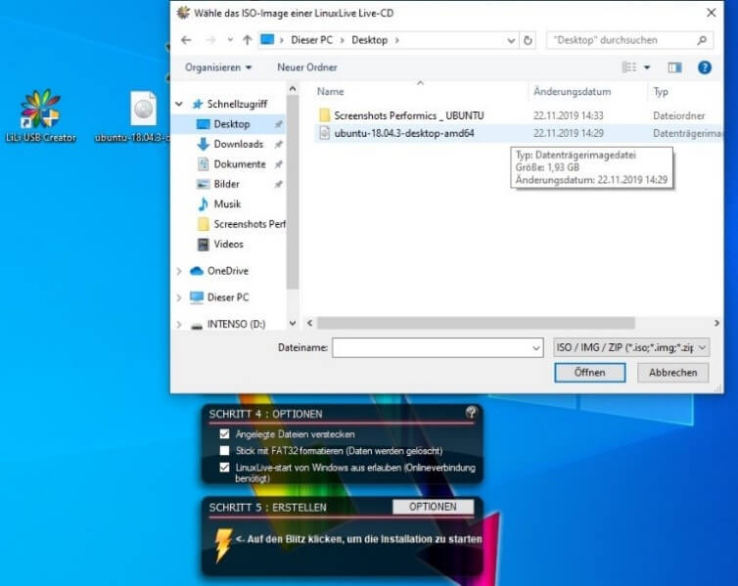Open the view options dropdown arrow

click(x=647, y=68)
